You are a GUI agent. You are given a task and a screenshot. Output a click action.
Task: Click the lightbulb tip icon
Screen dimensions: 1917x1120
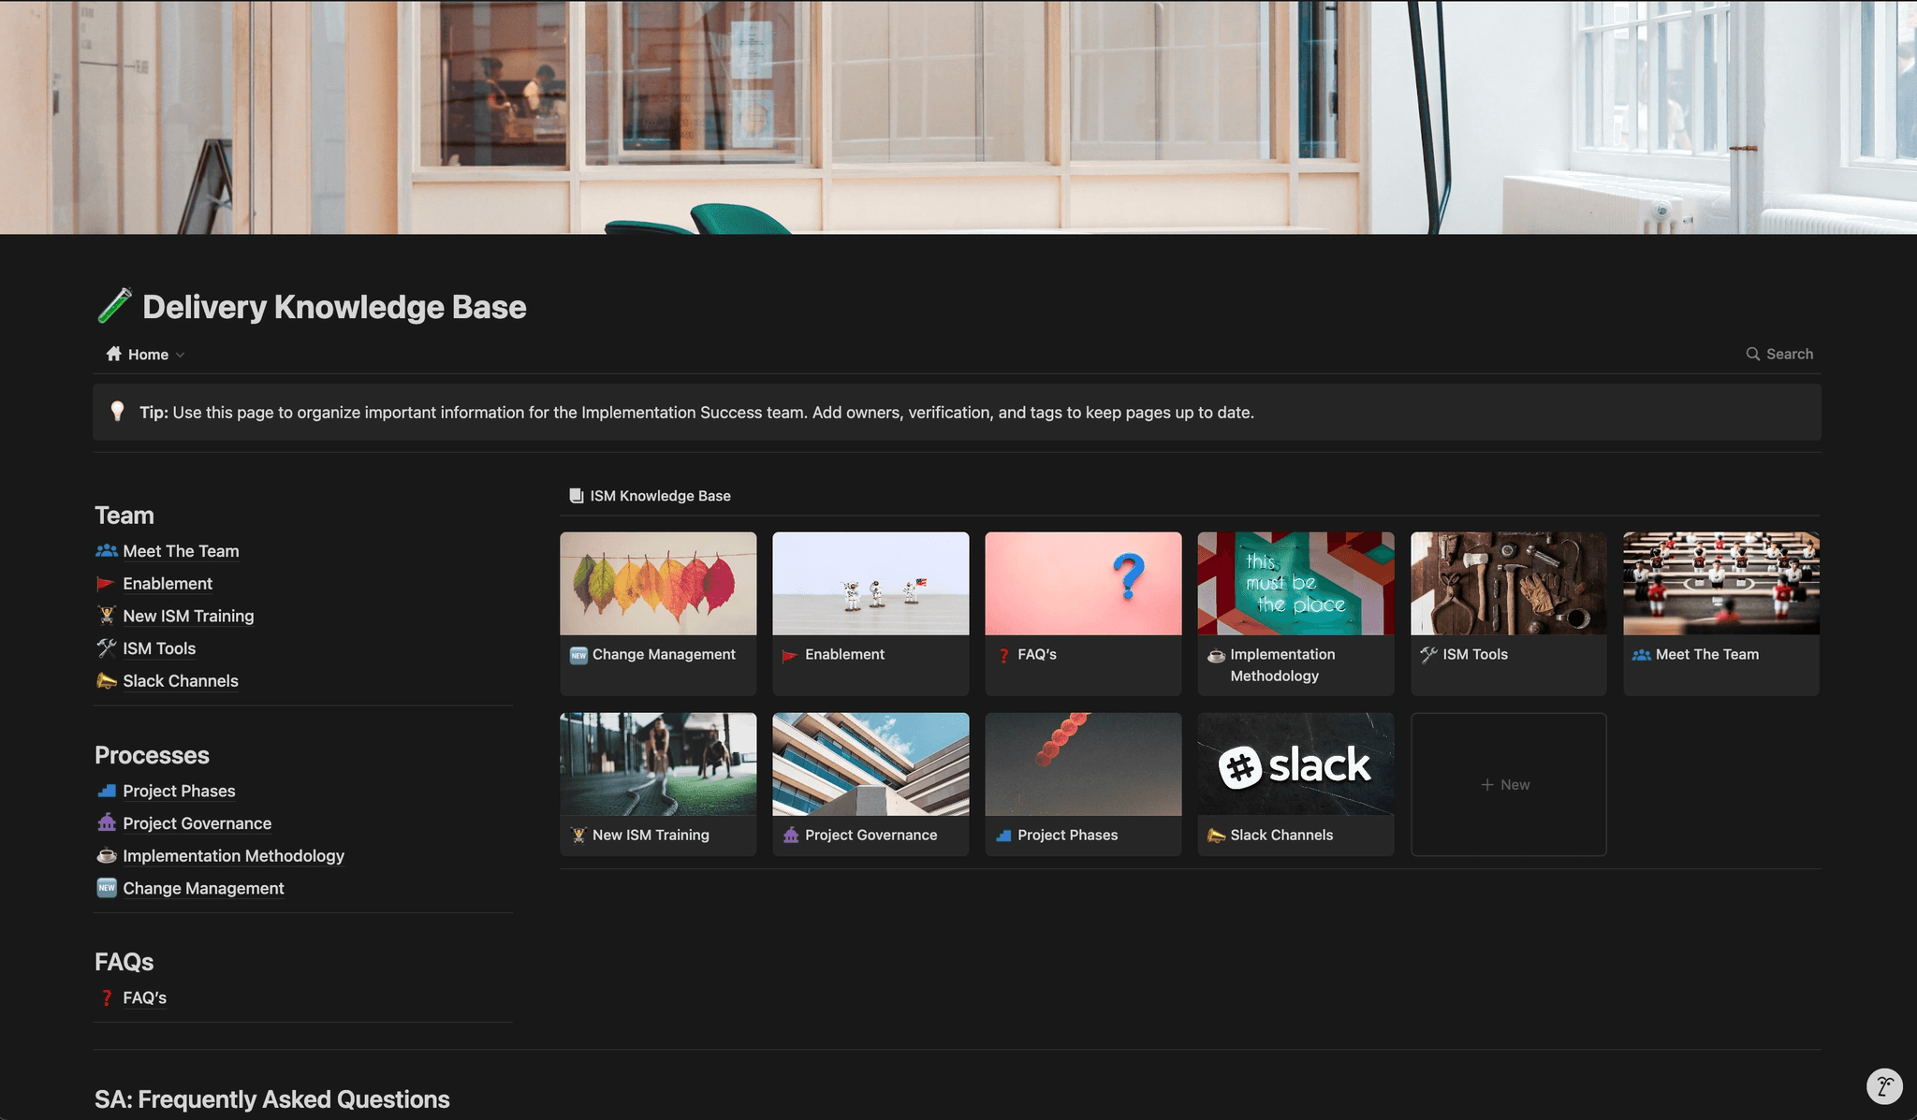117,412
